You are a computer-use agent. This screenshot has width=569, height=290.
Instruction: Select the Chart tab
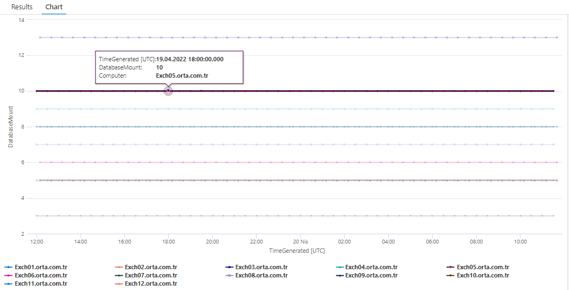click(x=54, y=7)
